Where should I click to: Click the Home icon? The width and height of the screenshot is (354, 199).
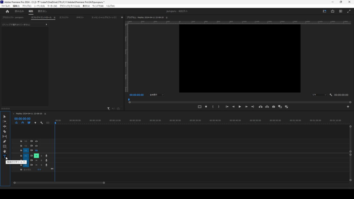pyautogui.click(x=7, y=11)
